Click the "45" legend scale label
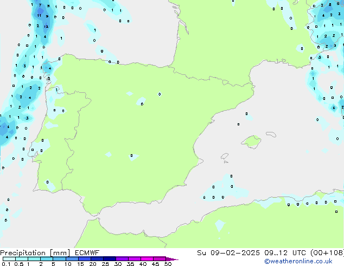 coord(155,264)
